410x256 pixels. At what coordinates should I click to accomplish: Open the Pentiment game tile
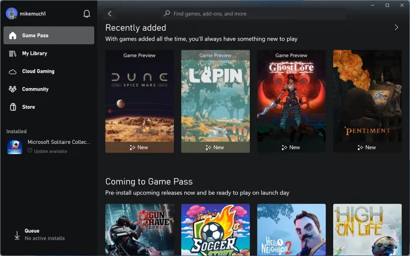[x=367, y=101]
